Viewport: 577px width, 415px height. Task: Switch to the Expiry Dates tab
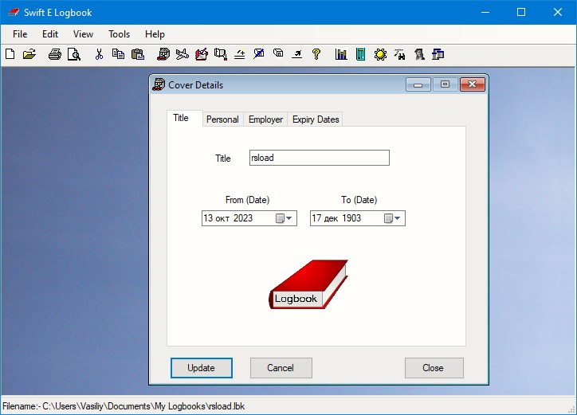tap(316, 119)
